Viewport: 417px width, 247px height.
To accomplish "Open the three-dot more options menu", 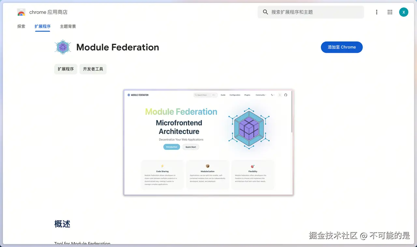I will point(377,12).
